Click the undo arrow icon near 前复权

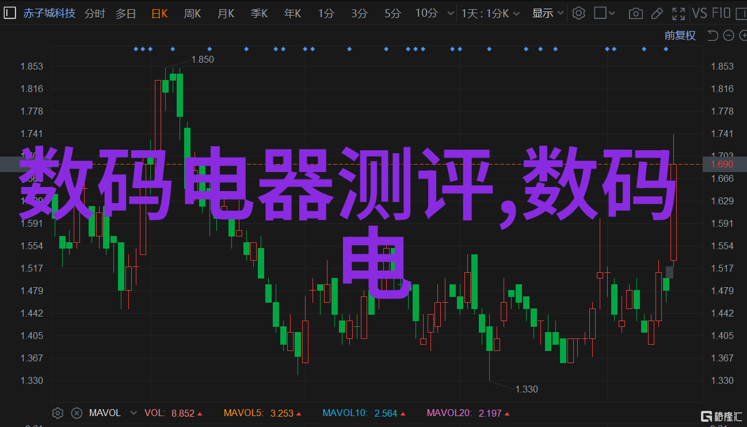pyautogui.click(x=712, y=36)
